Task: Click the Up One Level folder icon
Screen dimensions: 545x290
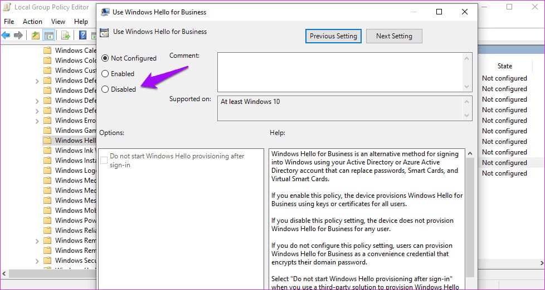Action: pos(36,36)
